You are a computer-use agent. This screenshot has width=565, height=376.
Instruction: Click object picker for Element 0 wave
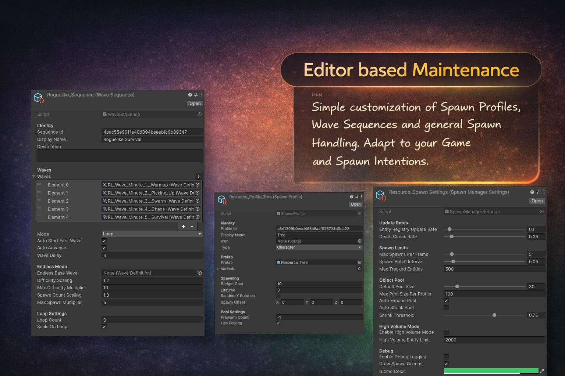pyautogui.click(x=198, y=185)
